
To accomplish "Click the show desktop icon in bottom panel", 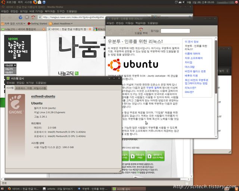I will click(x=2, y=189).
